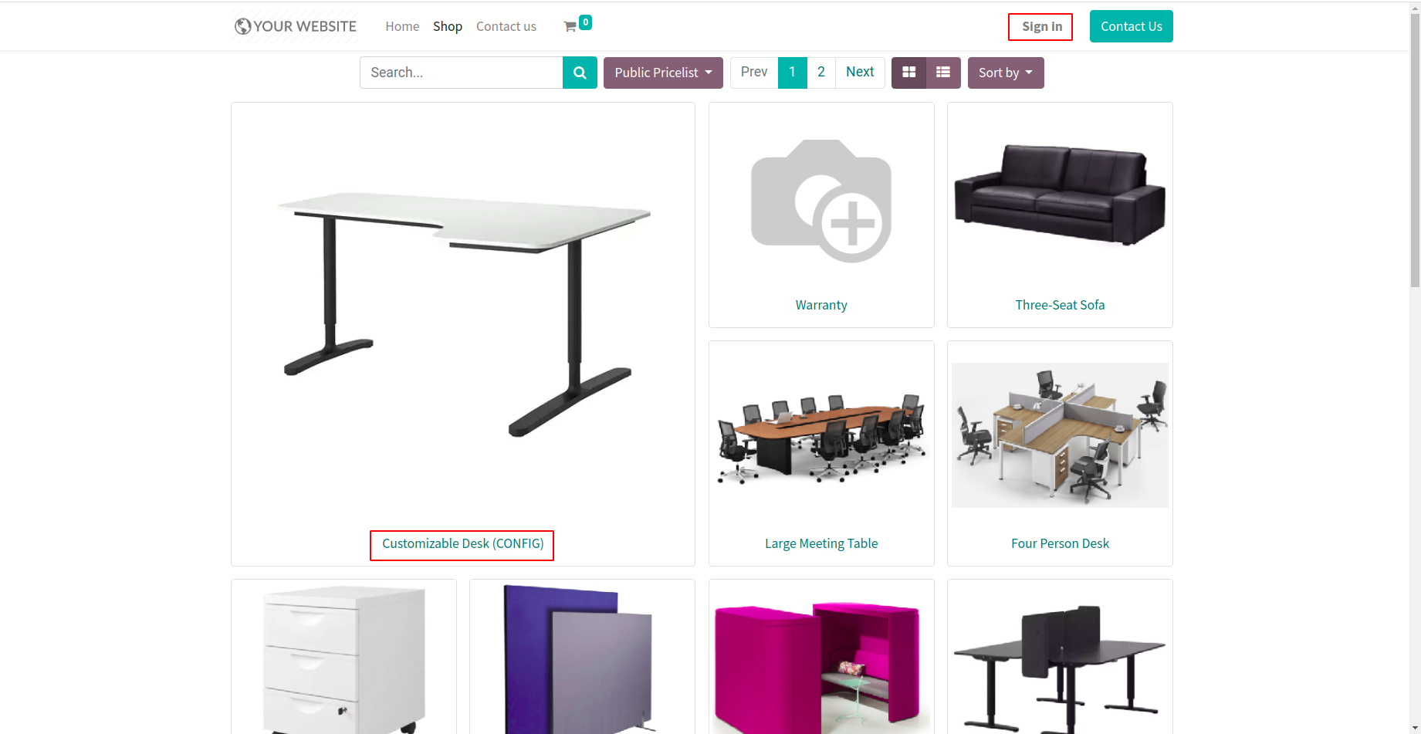1421x734 pixels.
Task: Go to the Home menu item
Action: coord(402,26)
